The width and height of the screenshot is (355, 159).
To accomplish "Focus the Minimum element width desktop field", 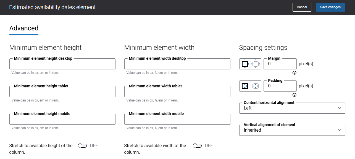I will [x=177, y=64].
